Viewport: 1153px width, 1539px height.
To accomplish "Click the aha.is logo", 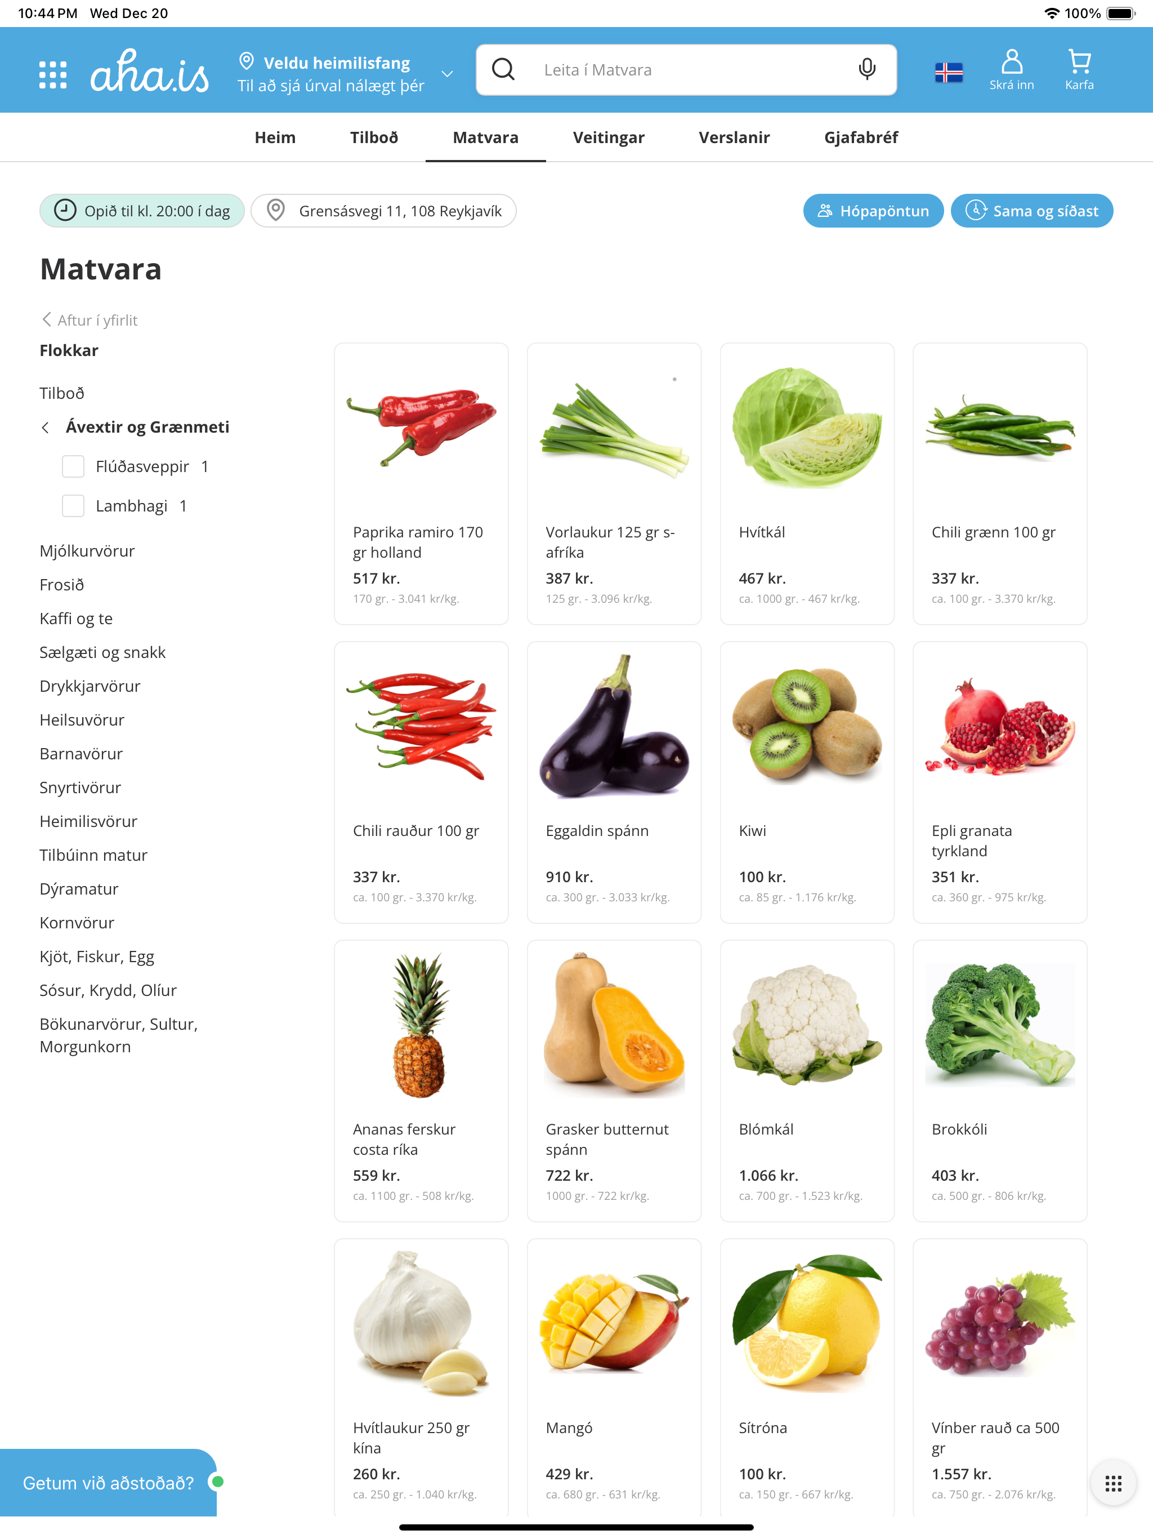I will 150,71.
